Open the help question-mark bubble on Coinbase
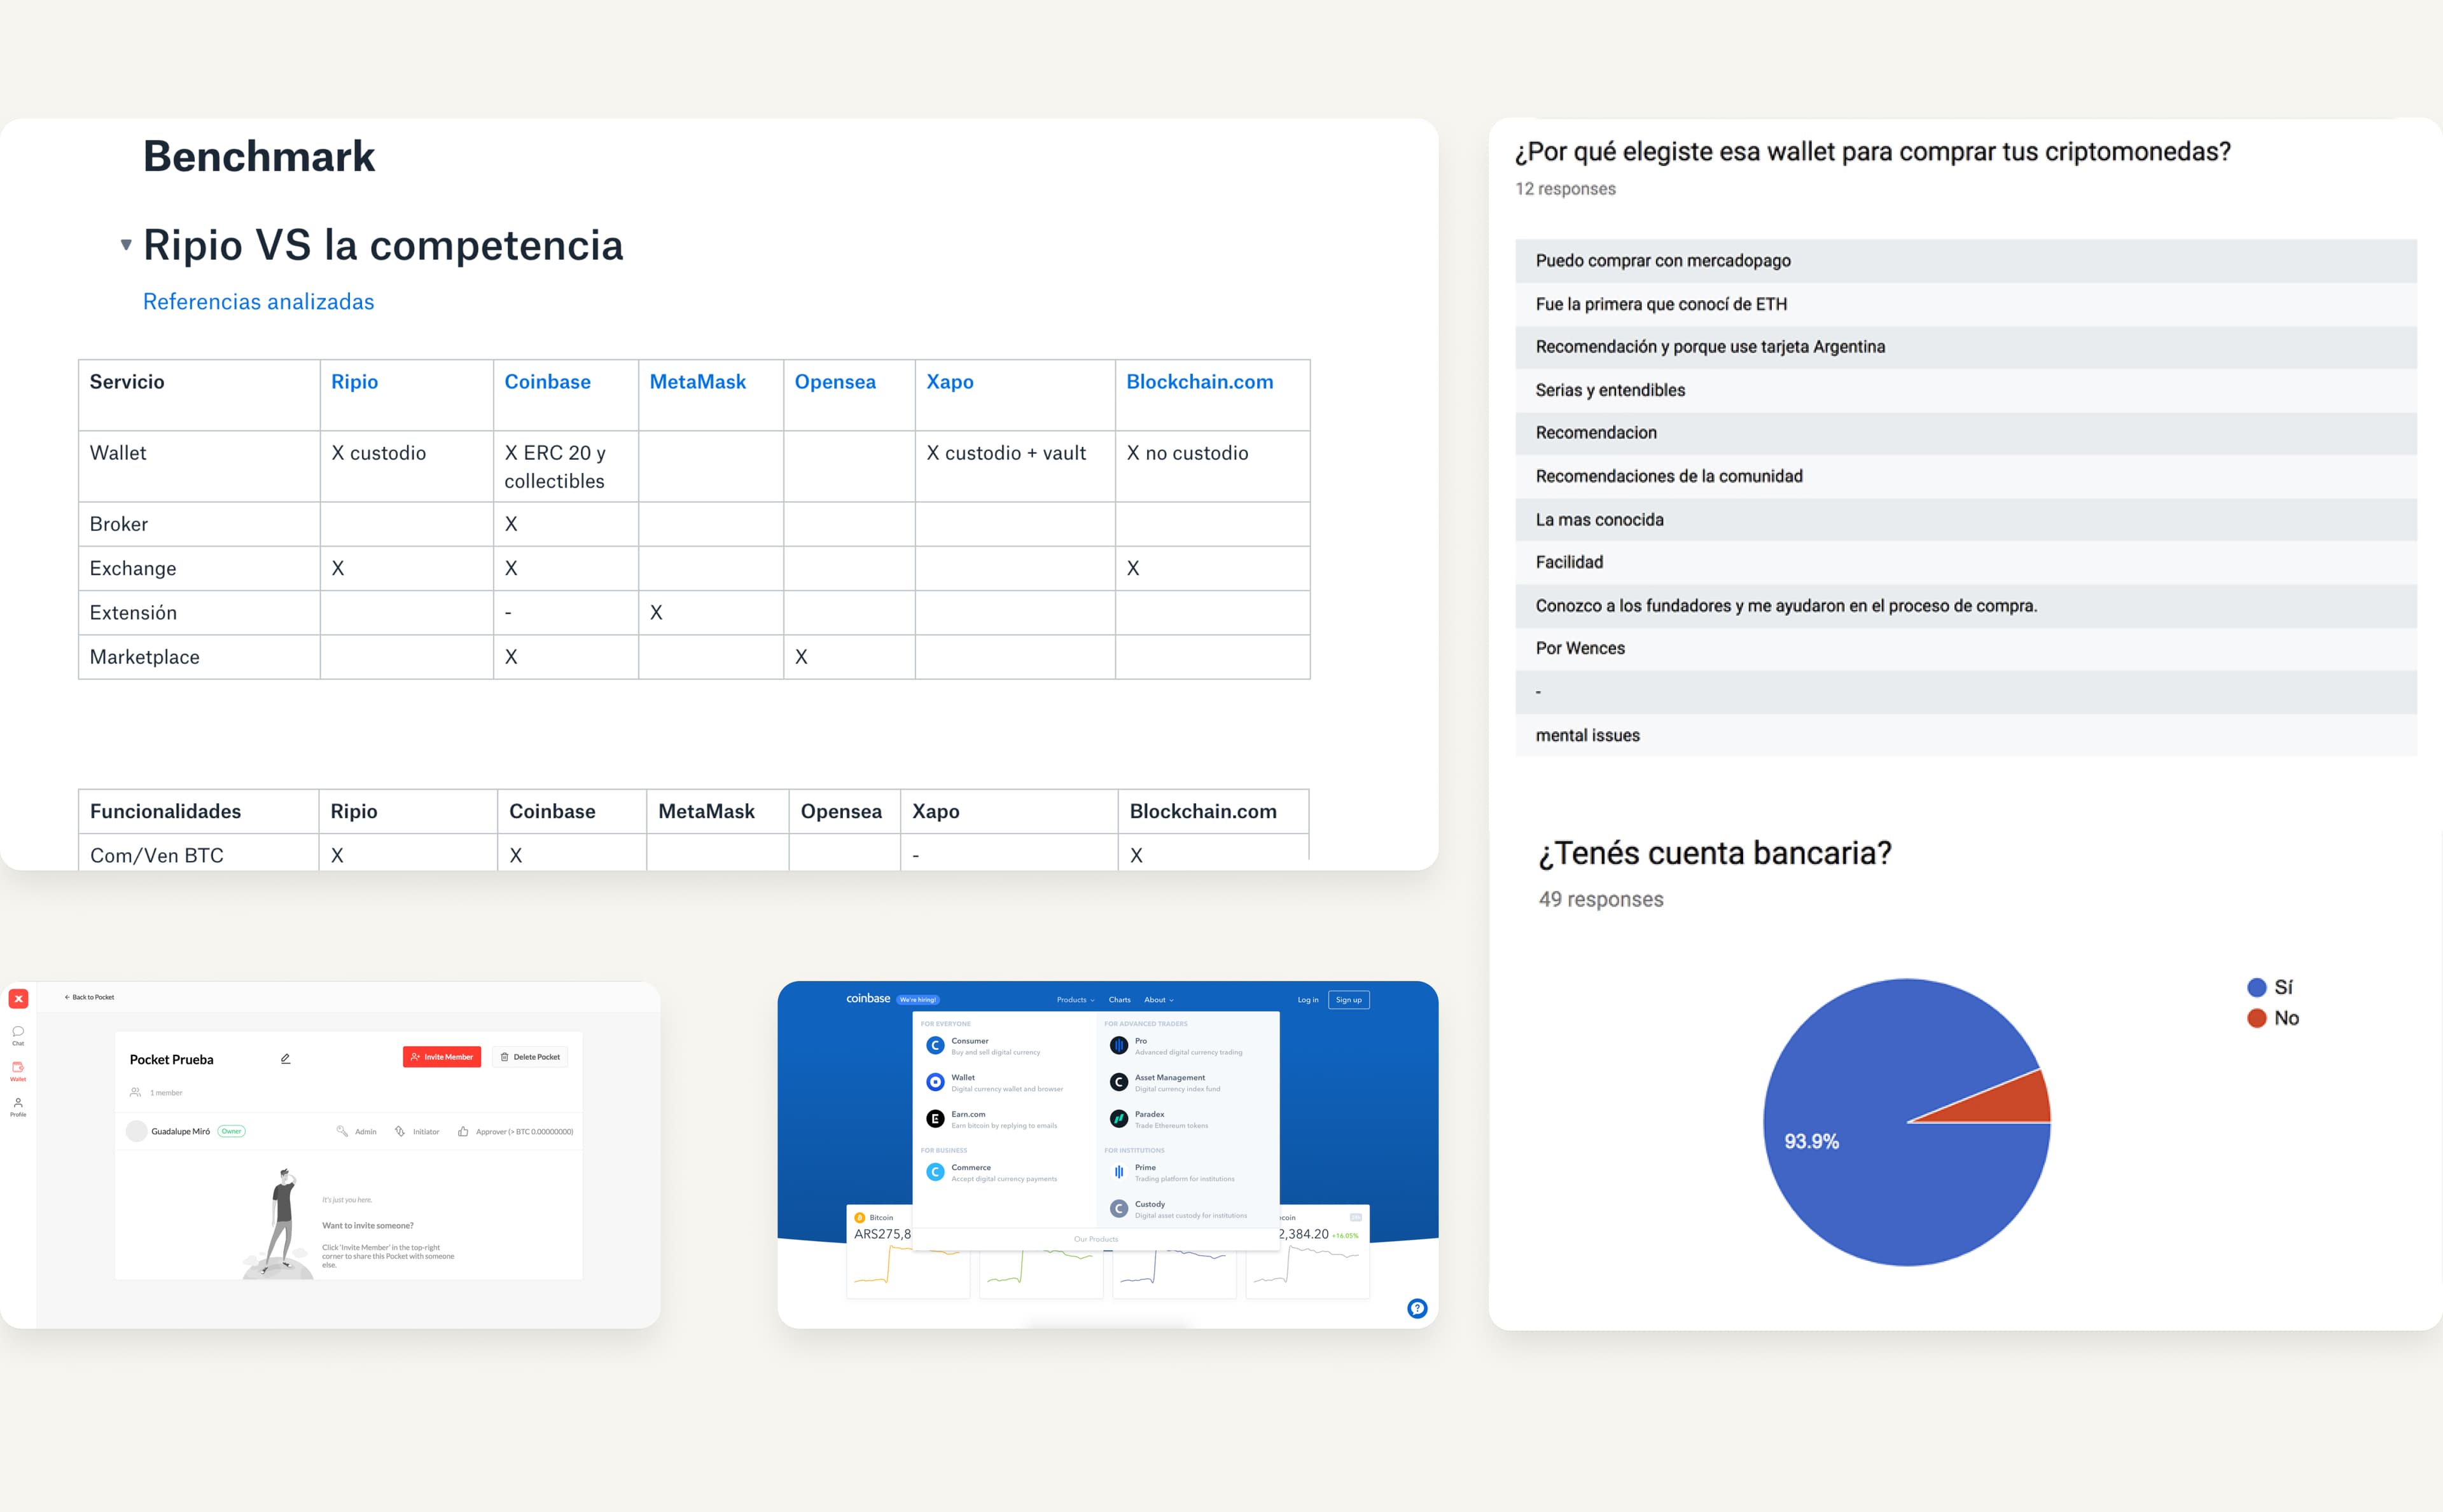The height and width of the screenshot is (1512, 2443). 1417,1308
